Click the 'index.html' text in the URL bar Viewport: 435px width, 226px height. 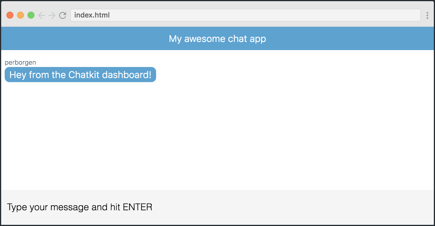click(92, 15)
